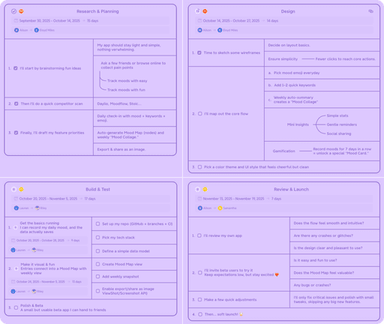
Task: Check 'Add weekly snapshot' checkbox
Action: click(98, 277)
